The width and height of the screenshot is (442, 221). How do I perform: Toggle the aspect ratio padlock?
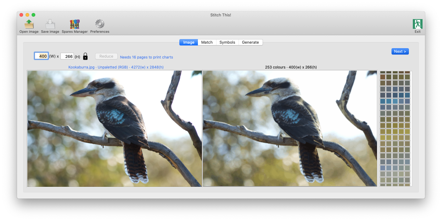click(85, 56)
